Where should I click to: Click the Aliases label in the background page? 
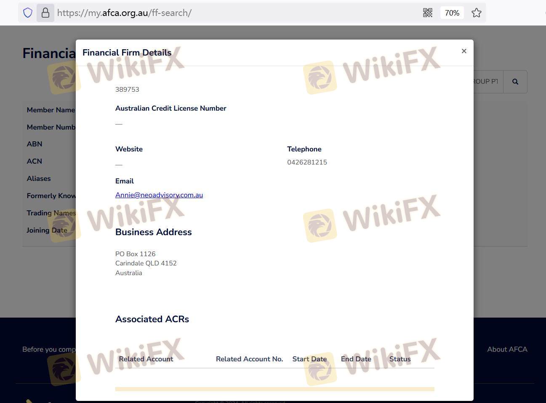point(39,178)
